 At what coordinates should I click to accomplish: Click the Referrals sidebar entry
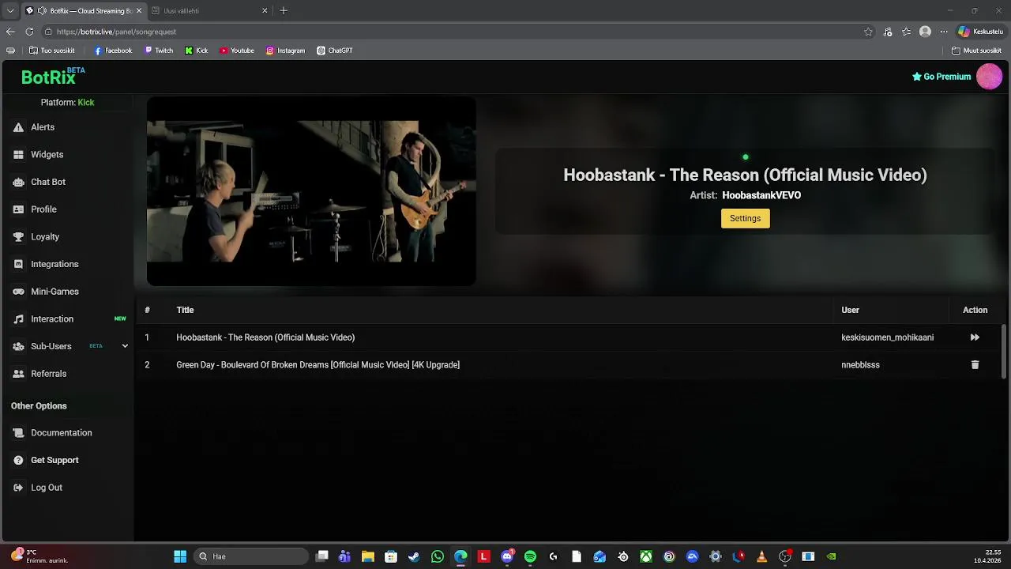click(x=39, y=374)
